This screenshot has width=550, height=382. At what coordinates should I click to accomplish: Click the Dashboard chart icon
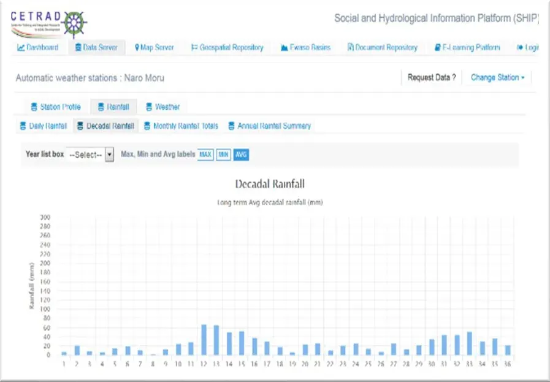pos(21,48)
